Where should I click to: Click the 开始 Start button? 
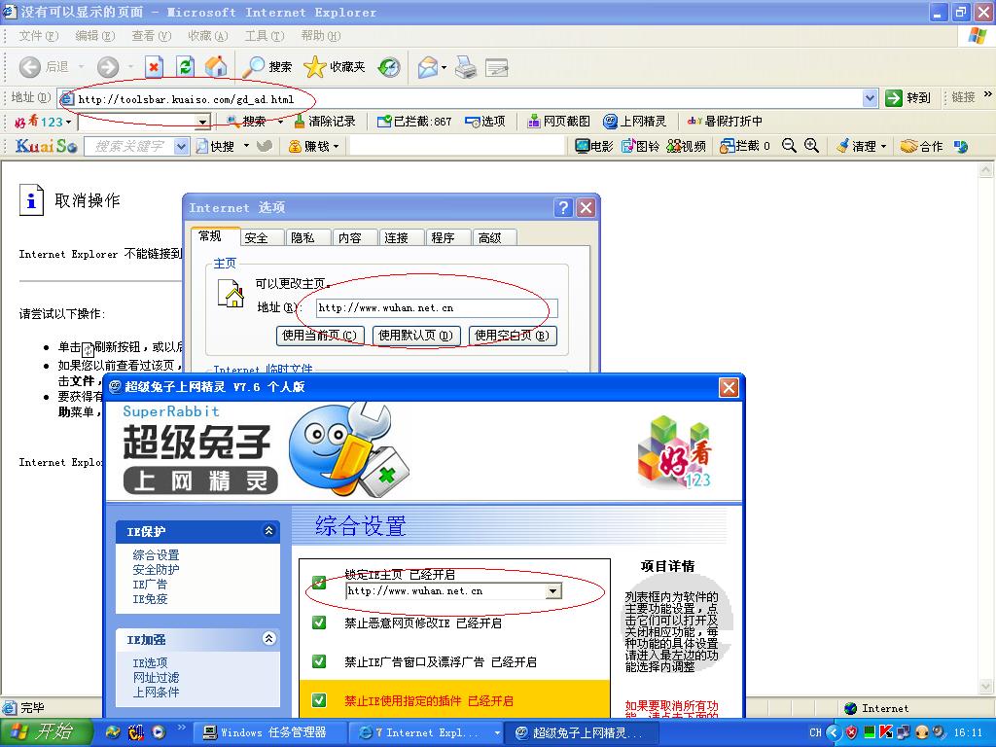coord(47,732)
